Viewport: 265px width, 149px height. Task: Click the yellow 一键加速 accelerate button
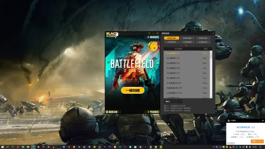pyautogui.click(x=133, y=90)
